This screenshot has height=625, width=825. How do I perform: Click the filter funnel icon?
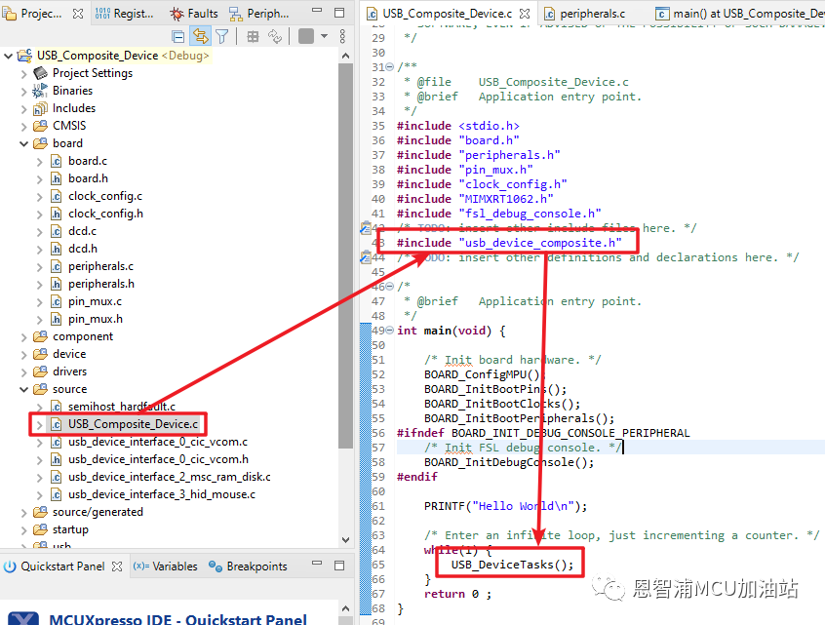(x=222, y=36)
